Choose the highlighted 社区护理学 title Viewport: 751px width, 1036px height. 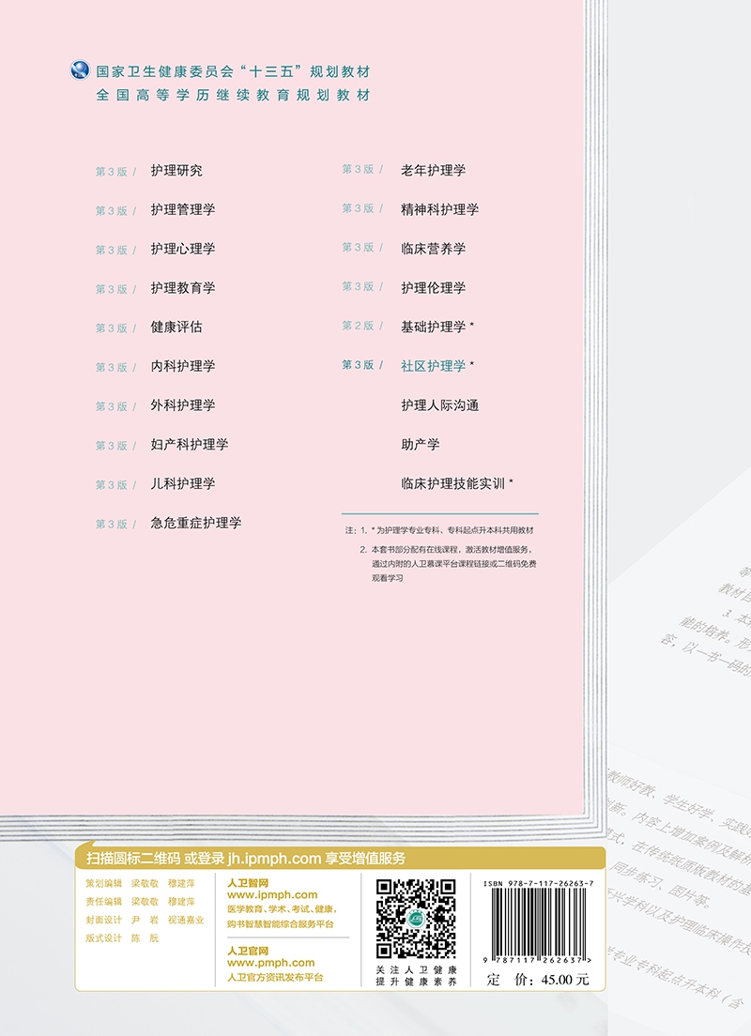pyautogui.click(x=433, y=366)
